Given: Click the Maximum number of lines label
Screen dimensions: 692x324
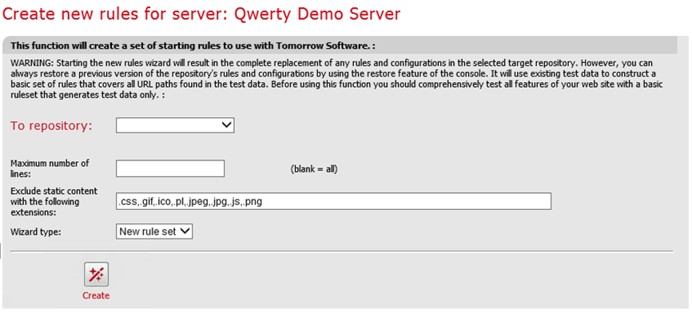Looking at the screenshot, I should click(50, 168).
